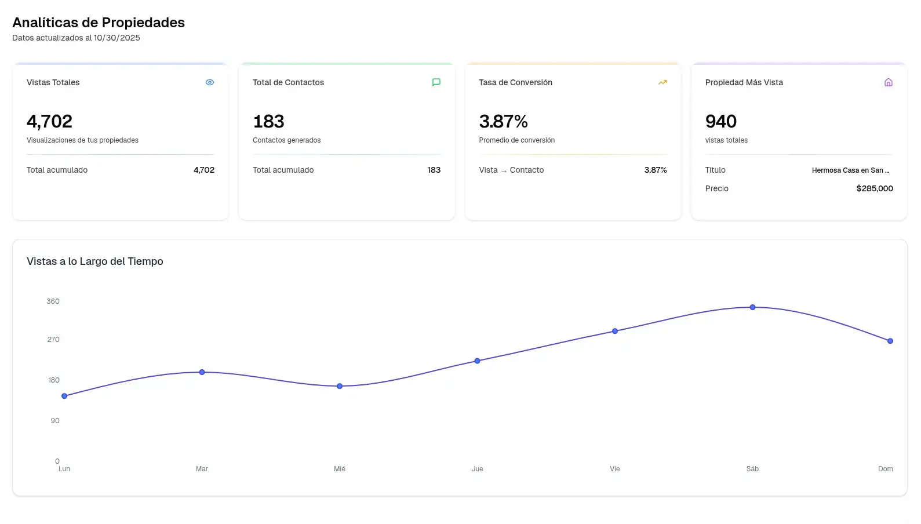Click the Sáb peak data point
The height and width of the screenshot is (524, 921).
click(752, 307)
